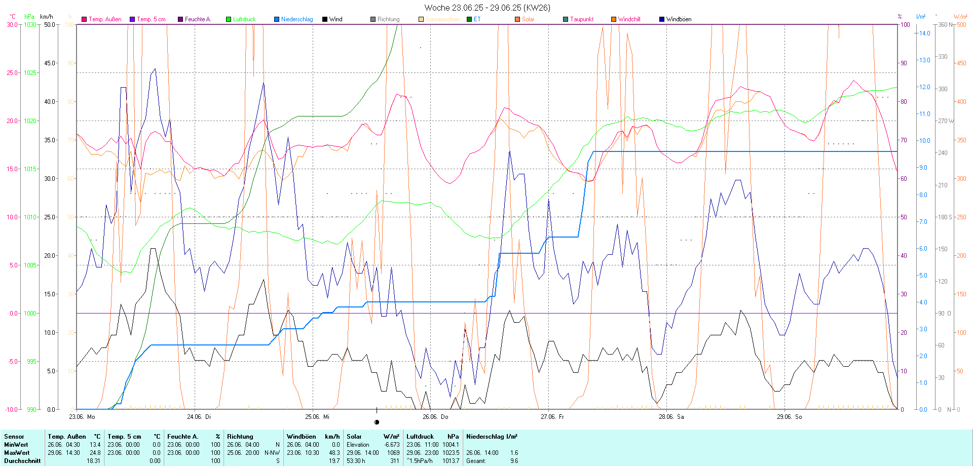Screen dimensions: 973x466
Task: Click the Richtung legend label
Action: tap(388, 19)
